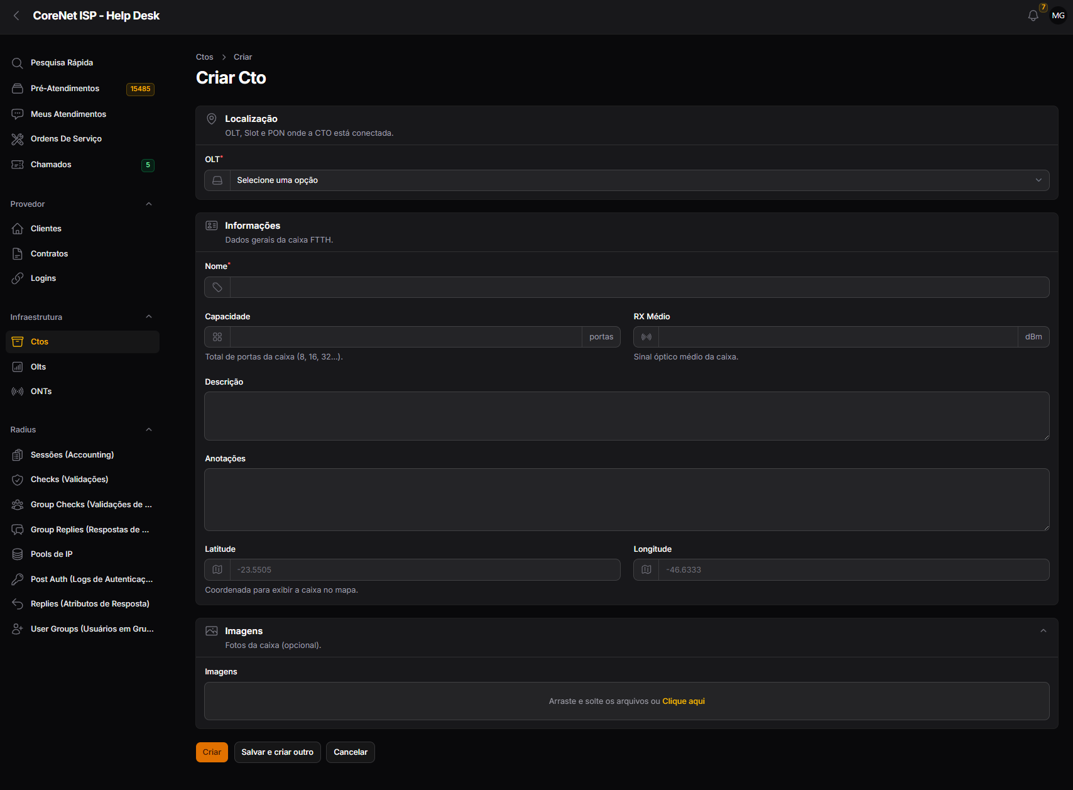
Task: Click the orange Criar button
Action: point(212,752)
